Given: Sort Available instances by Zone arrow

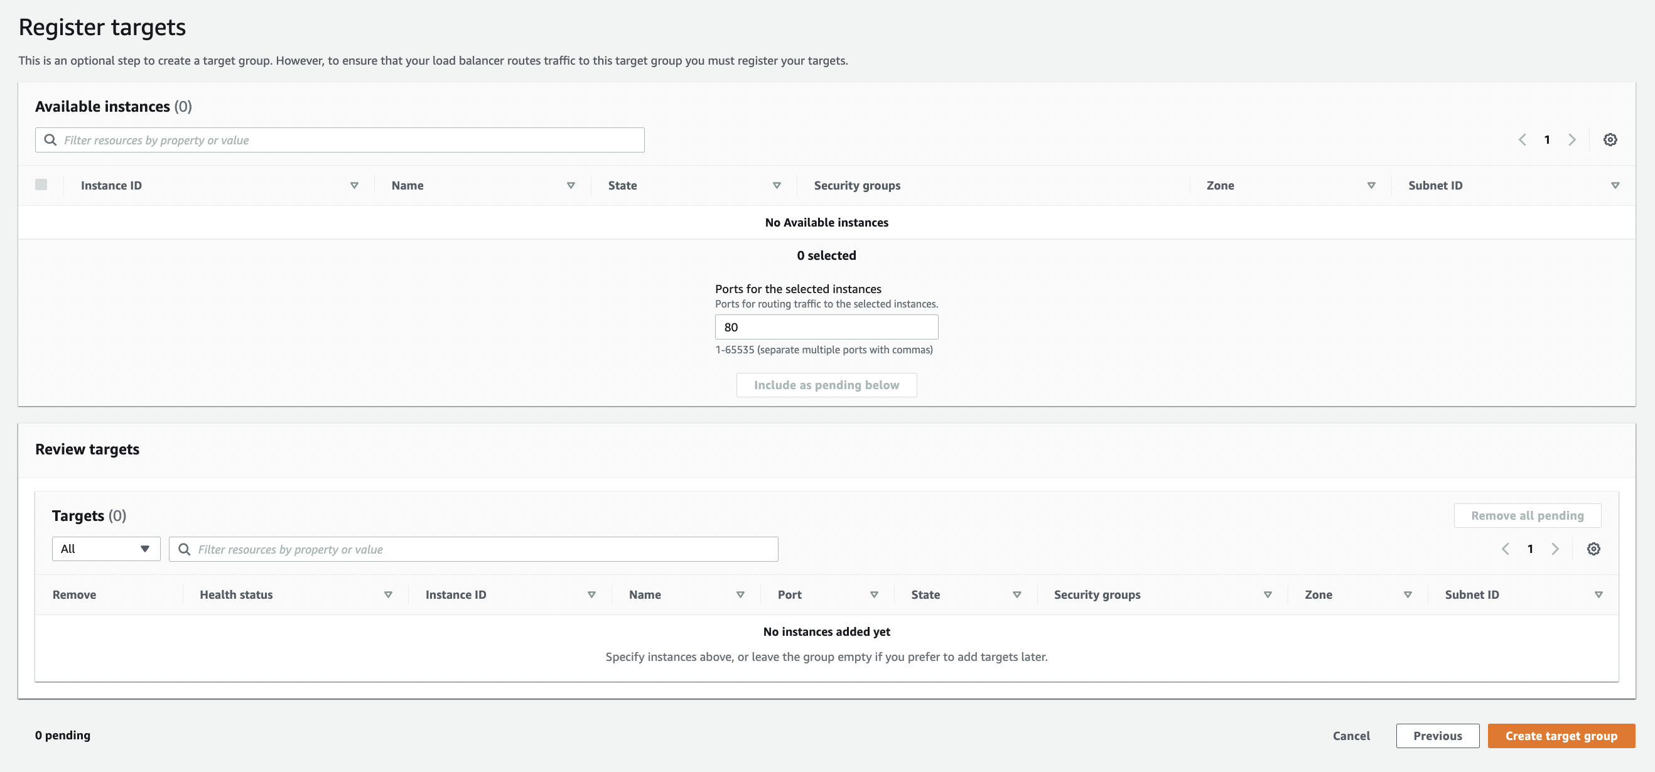Looking at the screenshot, I should click(1371, 186).
